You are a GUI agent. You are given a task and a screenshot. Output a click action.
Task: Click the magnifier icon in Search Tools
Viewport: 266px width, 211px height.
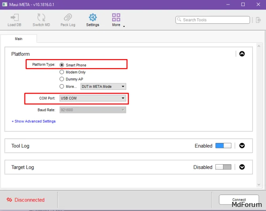click(179, 20)
